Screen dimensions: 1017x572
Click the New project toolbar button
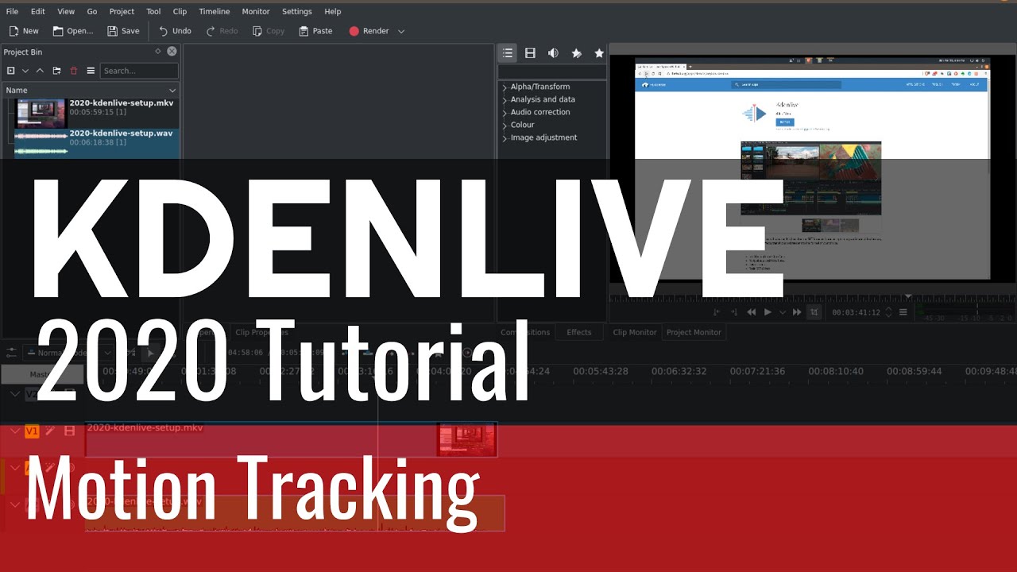click(x=24, y=31)
